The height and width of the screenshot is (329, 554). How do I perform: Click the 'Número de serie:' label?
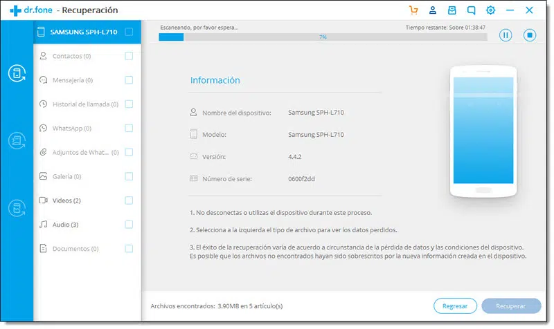point(227,179)
